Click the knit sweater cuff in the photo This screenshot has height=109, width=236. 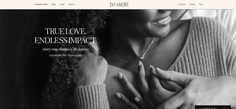[92, 96]
